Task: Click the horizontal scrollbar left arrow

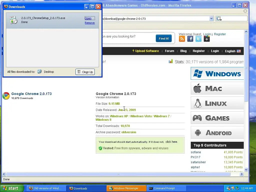Action: coord(4,174)
